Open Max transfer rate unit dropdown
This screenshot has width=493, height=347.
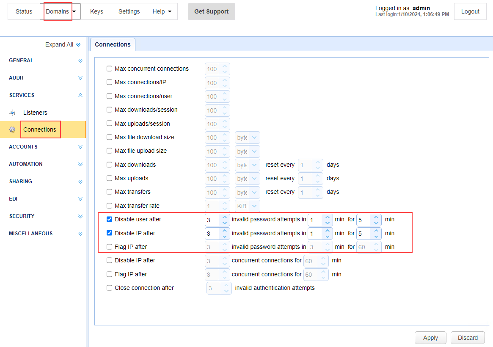248,206
